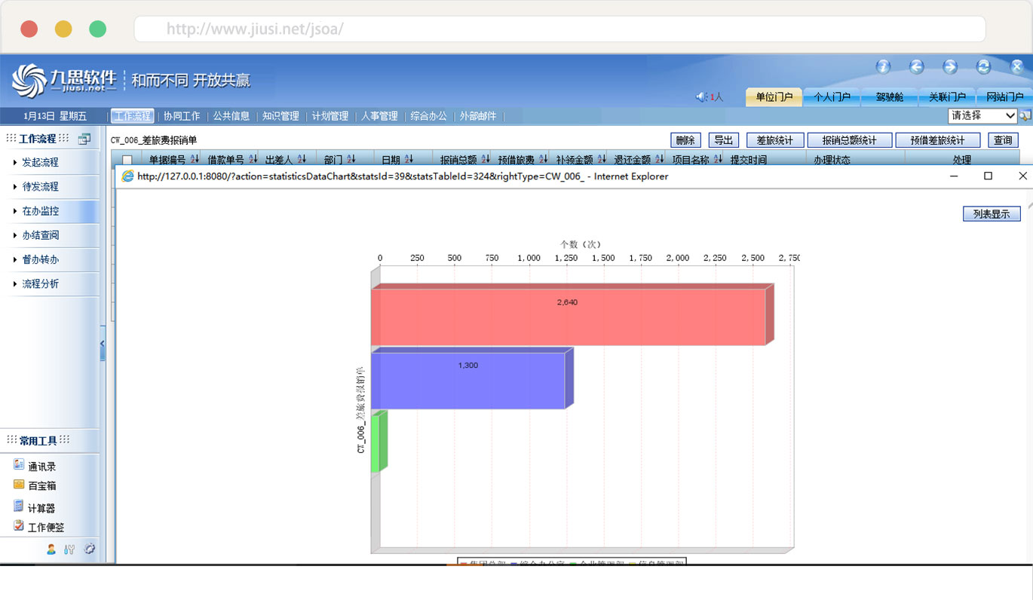Click the online users speaker icon
Image resolution: width=1033 pixels, height=600 pixels.
point(700,97)
